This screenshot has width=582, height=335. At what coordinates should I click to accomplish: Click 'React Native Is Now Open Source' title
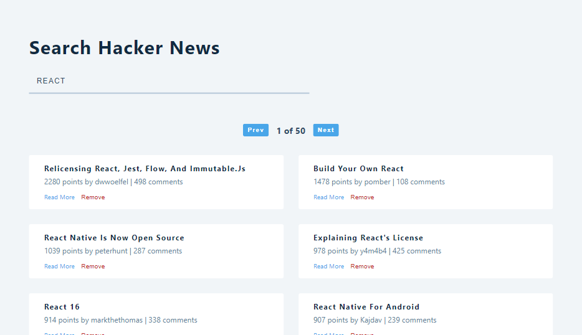(114, 238)
